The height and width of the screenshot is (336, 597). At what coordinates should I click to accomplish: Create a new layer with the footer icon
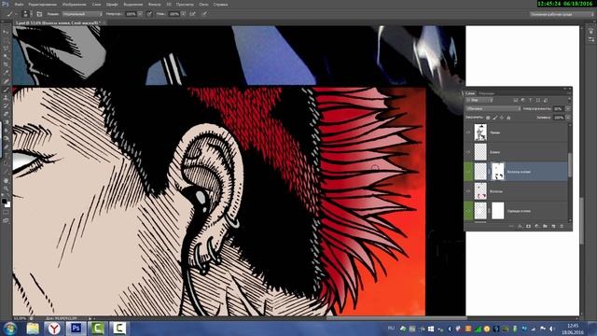[553, 226]
